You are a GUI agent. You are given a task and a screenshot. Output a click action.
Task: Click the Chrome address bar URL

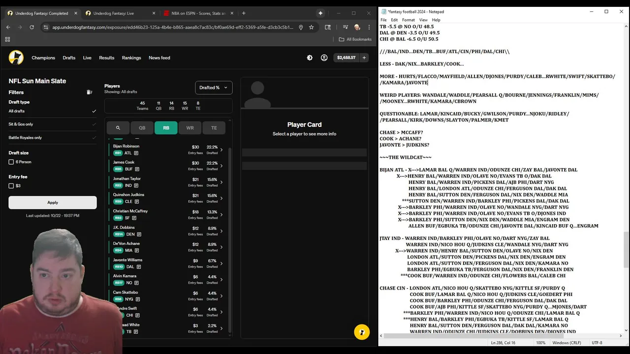(x=172, y=27)
